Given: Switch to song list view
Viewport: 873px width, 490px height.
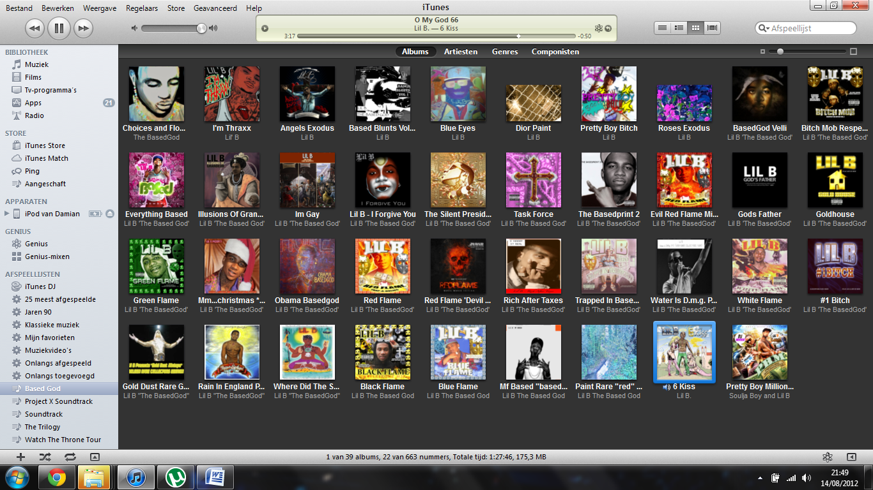Looking at the screenshot, I should [663, 28].
